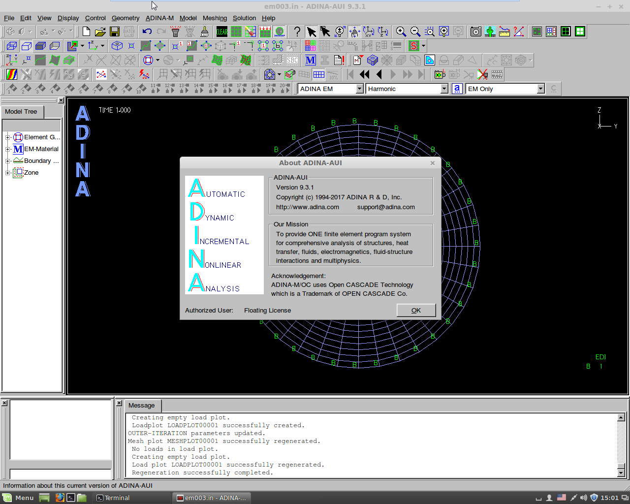
Task: Click the http://www.adina.com text
Action: coord(308,207)
